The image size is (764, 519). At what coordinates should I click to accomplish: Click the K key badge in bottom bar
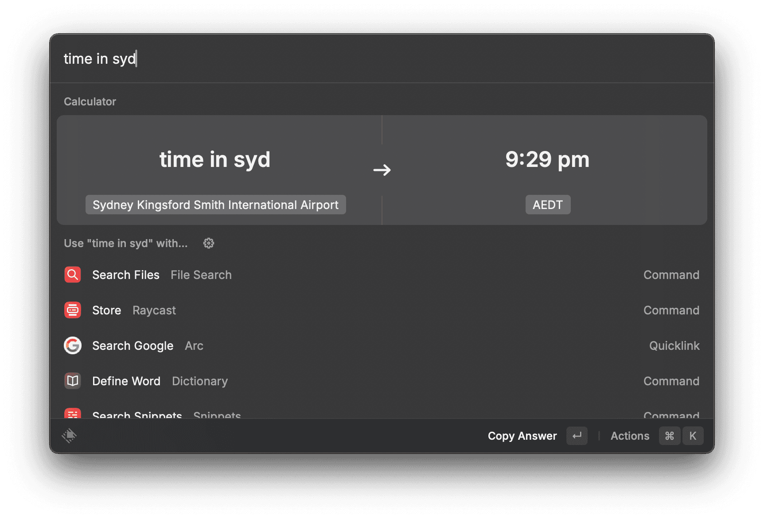(693, 436)
